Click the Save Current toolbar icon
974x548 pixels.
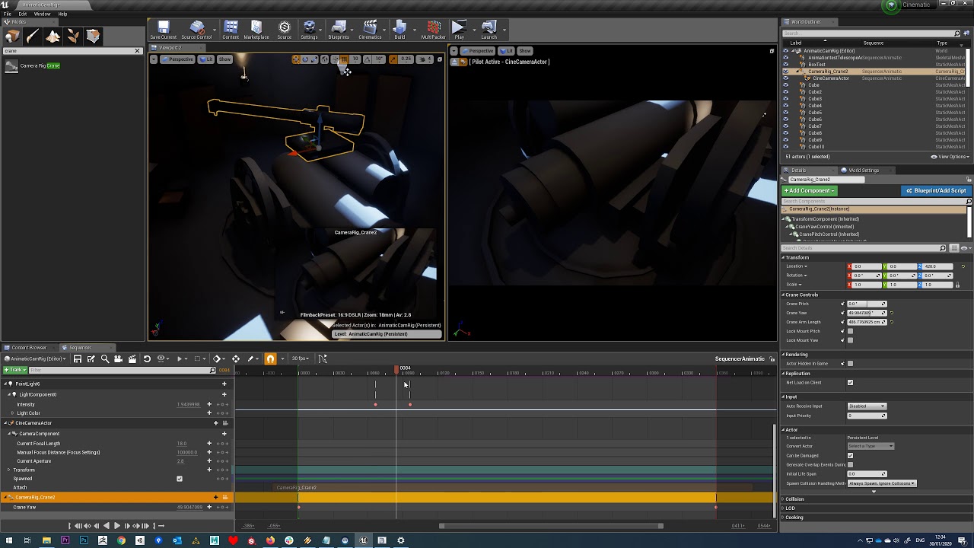[x=163, y=30]
